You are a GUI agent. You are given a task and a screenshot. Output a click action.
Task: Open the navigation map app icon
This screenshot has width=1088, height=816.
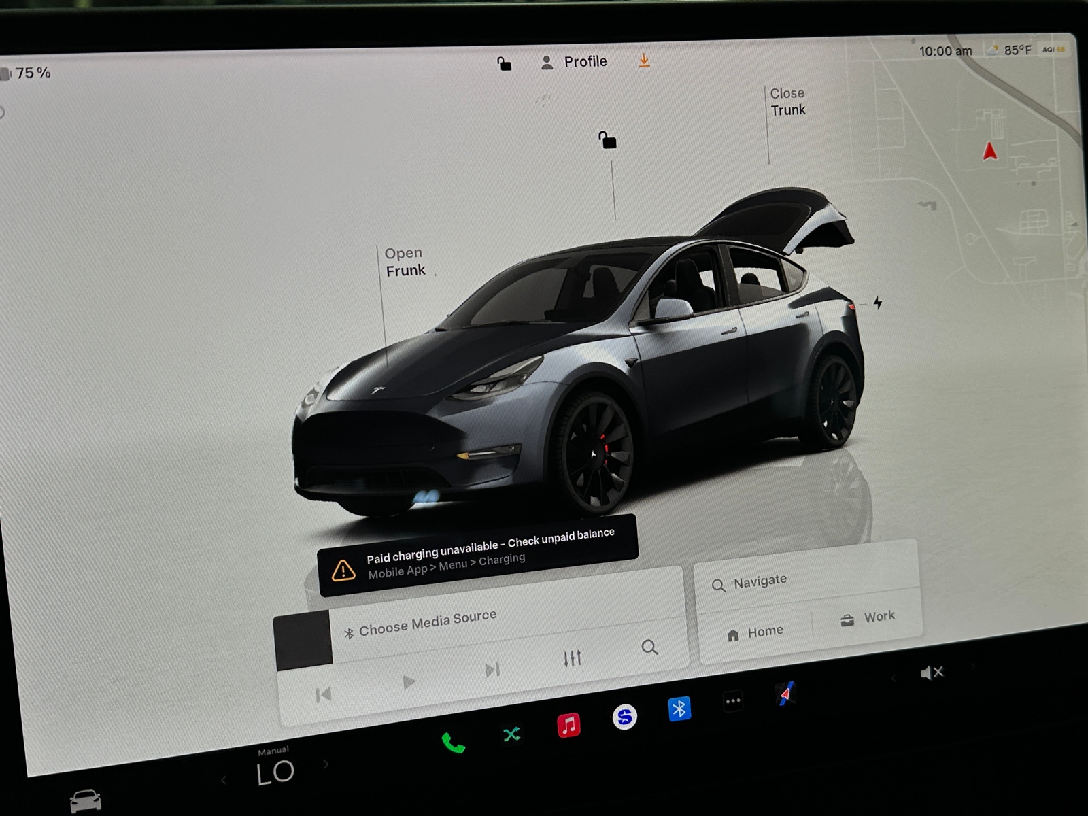point(785,693)
